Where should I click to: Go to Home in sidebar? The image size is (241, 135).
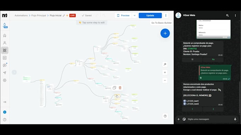coord(5,36)
